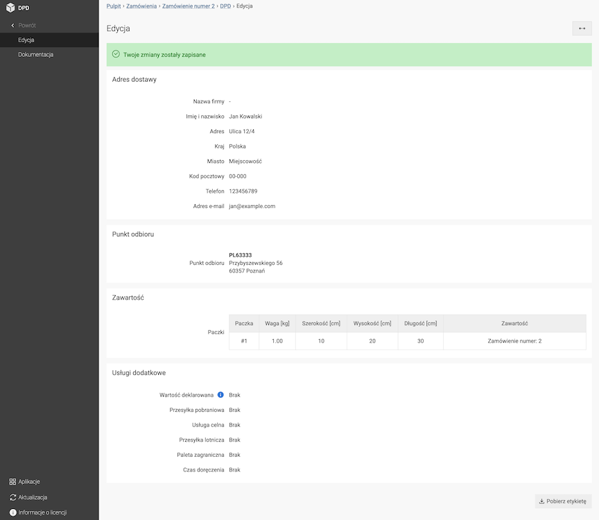This screenshot has height=520, width=599.
Task: Click the package cell #1
Action: pos(244,341)
